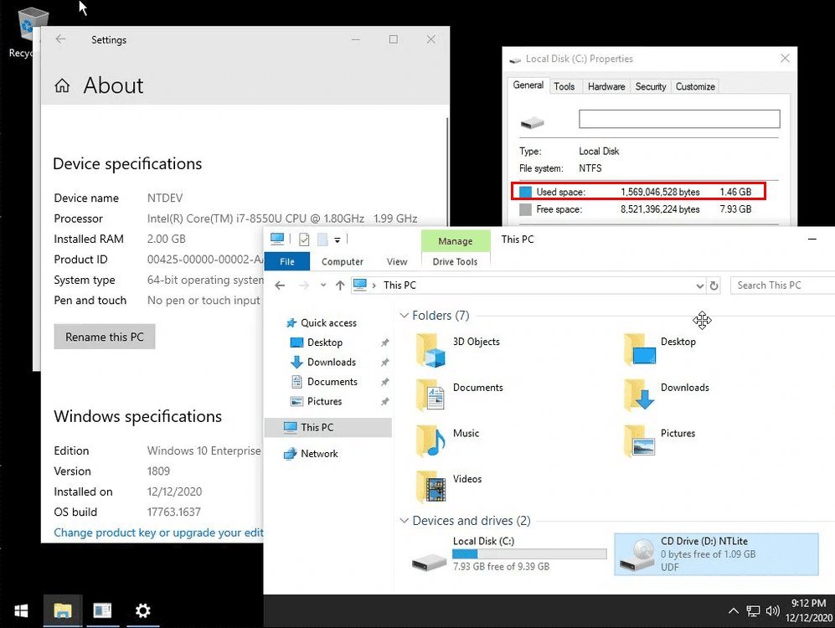Viewport: 835px width, 628px height.
Task: Open recent locations dropdown in Explorer
Action: (x=323, y=286)
